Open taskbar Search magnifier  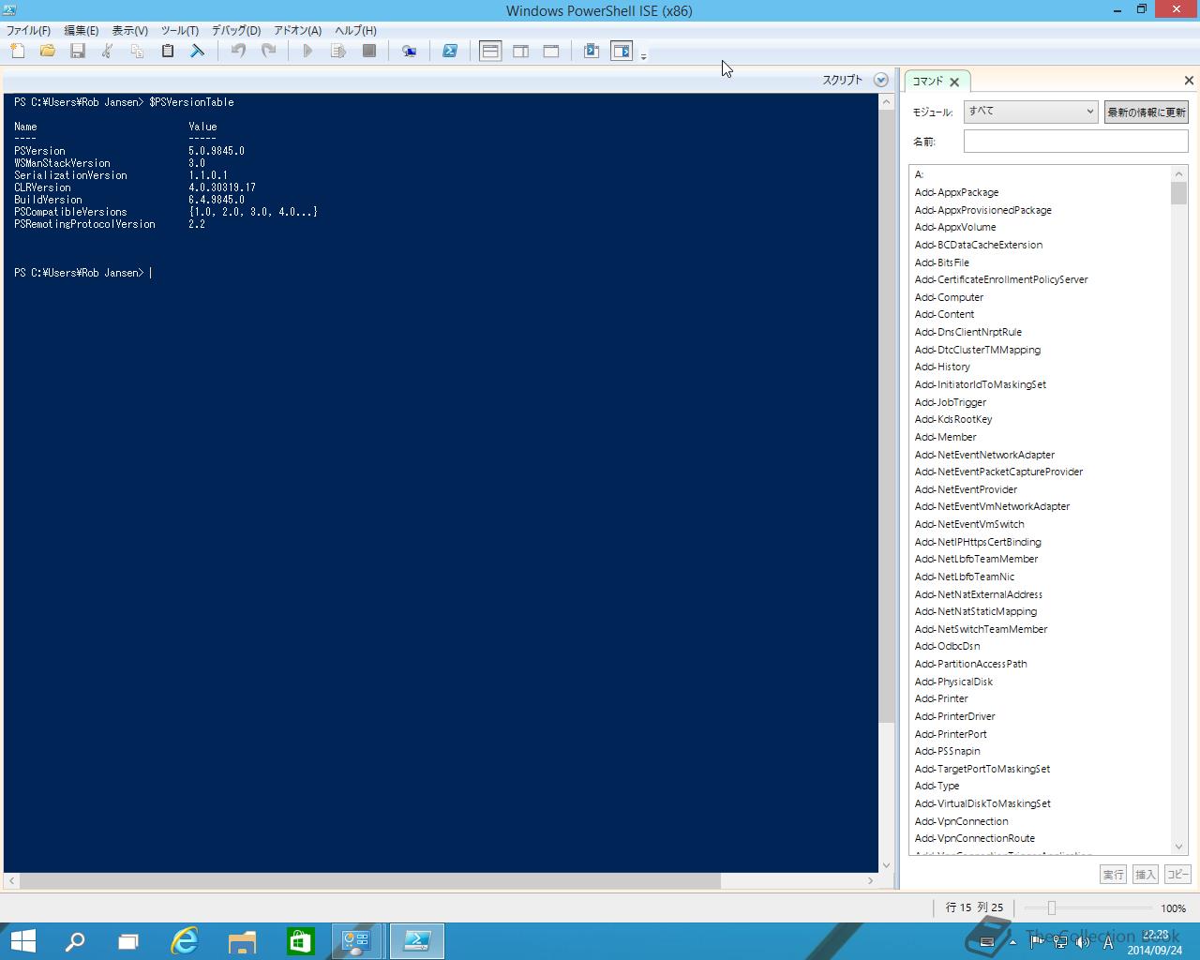pos(75,941)
